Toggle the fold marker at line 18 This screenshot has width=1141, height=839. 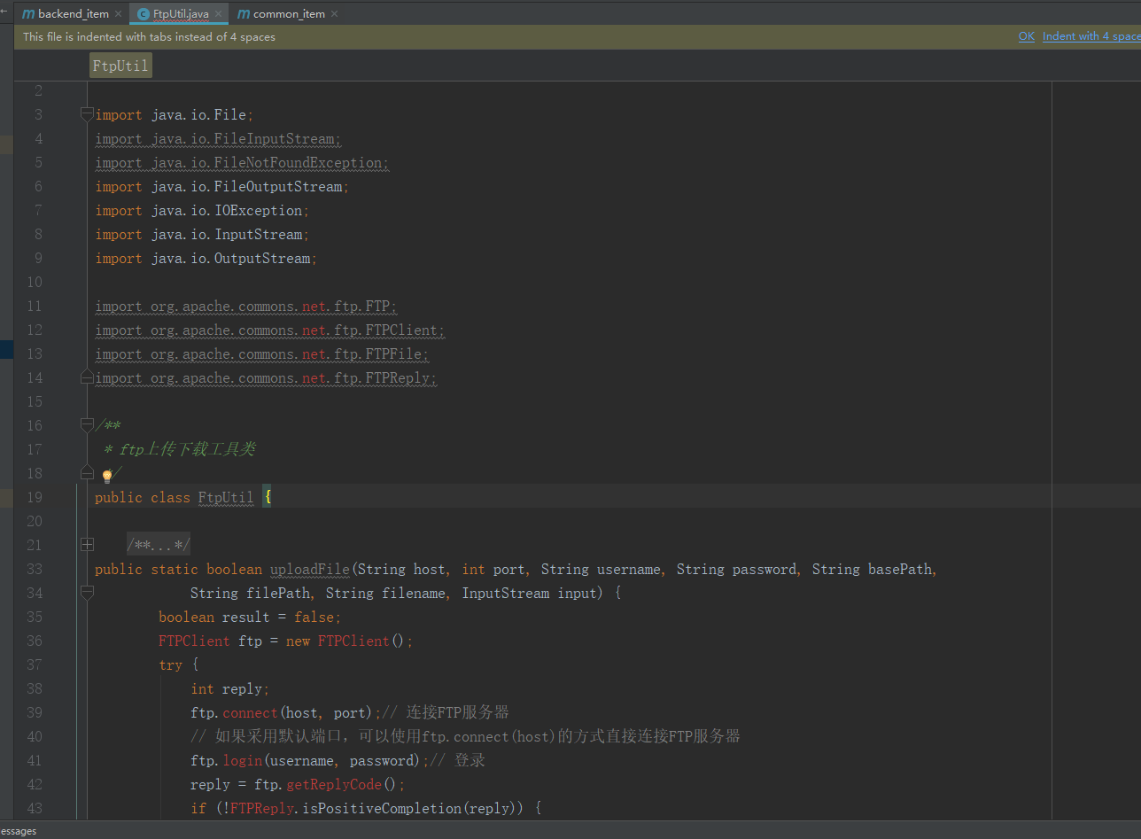point(87,473)
